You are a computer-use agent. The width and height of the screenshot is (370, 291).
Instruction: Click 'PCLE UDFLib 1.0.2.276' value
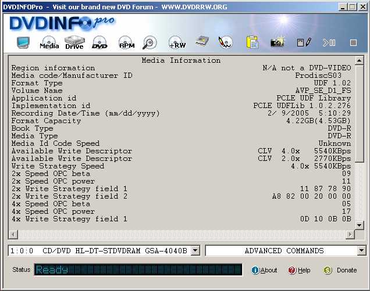[x=302, y=106]
